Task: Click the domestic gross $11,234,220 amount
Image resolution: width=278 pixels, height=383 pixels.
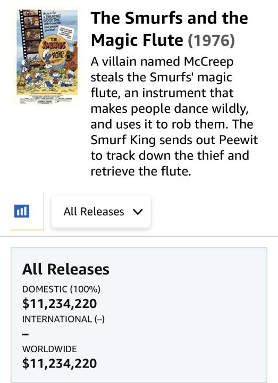Action: coord(60,304)
